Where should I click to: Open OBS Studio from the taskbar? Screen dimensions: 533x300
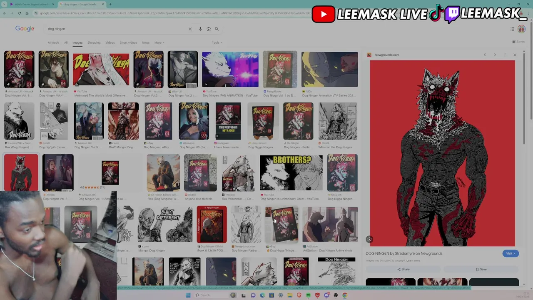(336, 295)
